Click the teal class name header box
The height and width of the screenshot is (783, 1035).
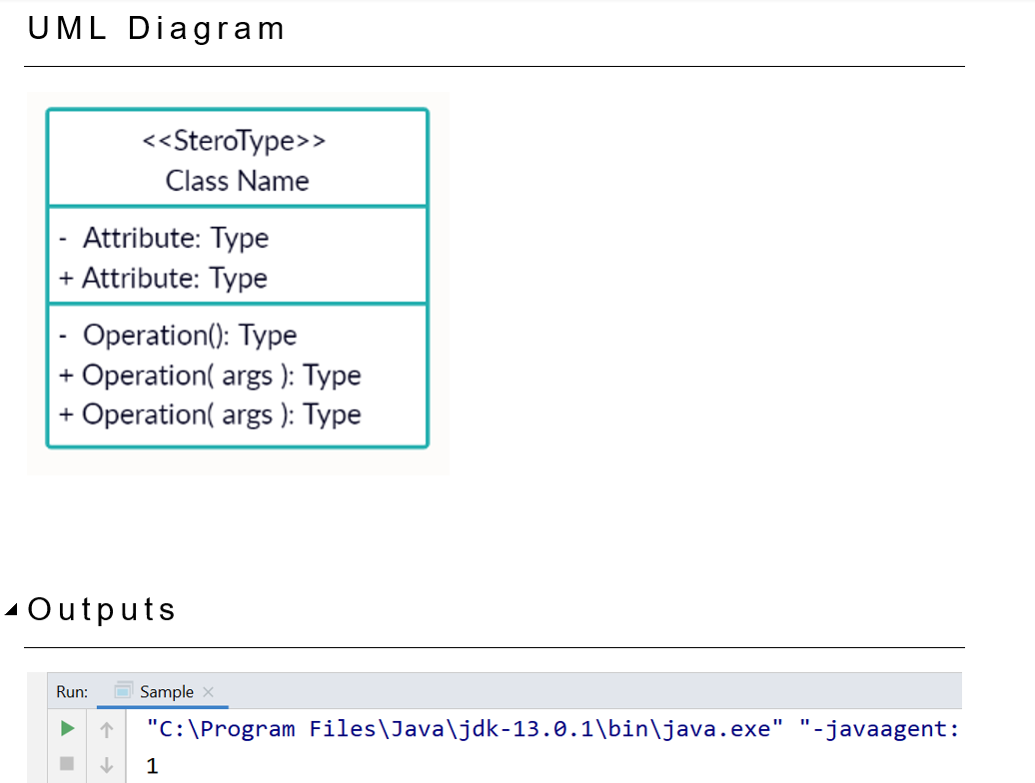click(x=238, y=158)
